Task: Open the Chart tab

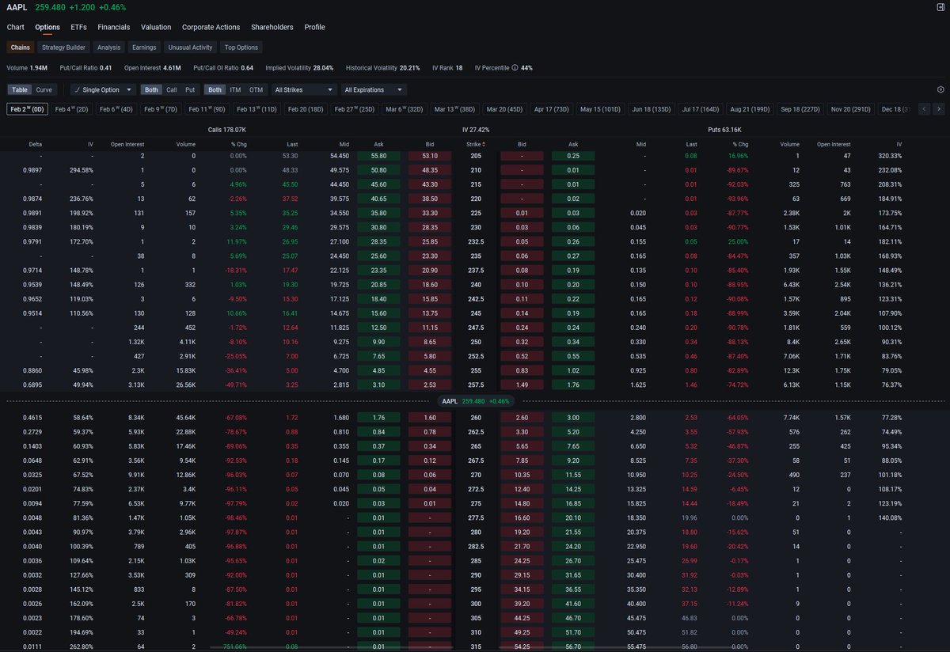Action: [16, 27]
